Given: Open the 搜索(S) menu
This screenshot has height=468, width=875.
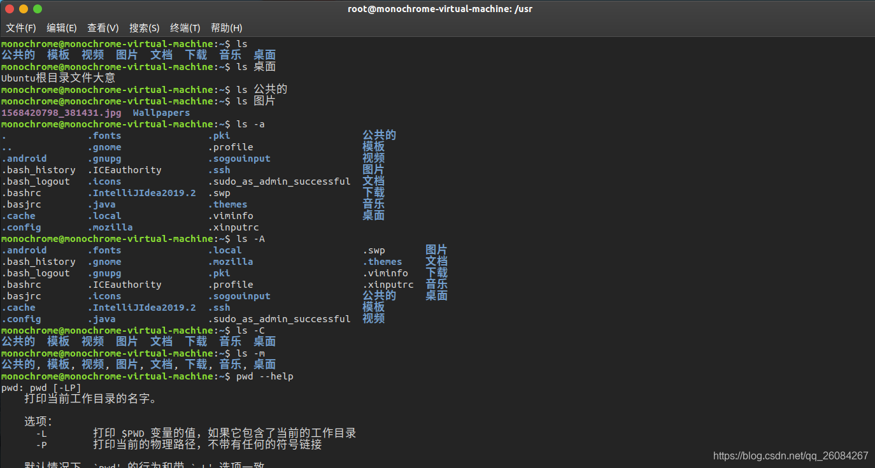Looking at the screenshot, I should (145, 28).
